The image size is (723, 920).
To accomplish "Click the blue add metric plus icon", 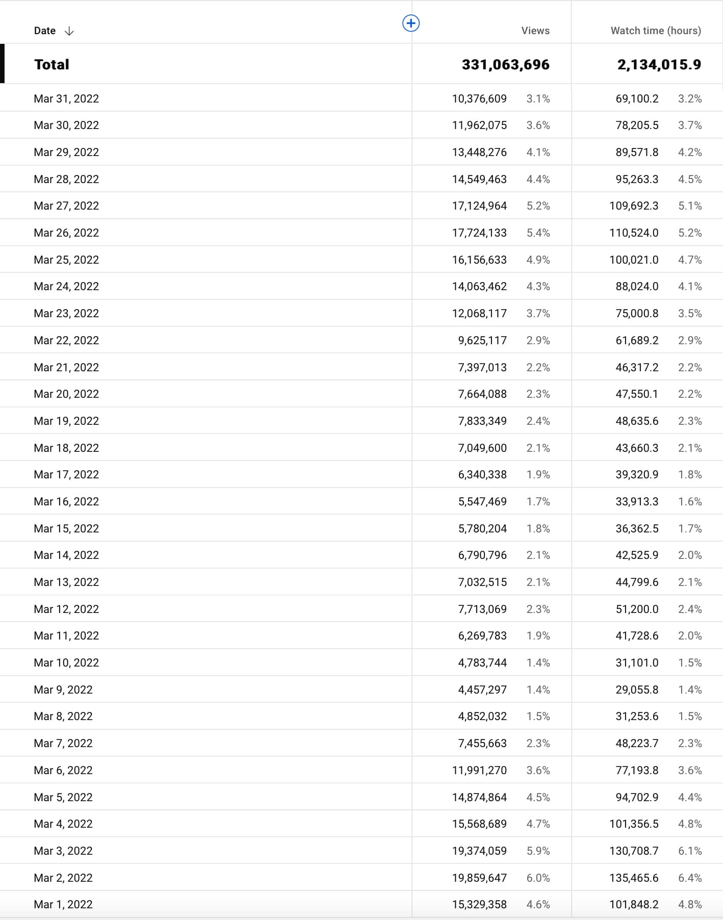I will (x=411, y=23).
